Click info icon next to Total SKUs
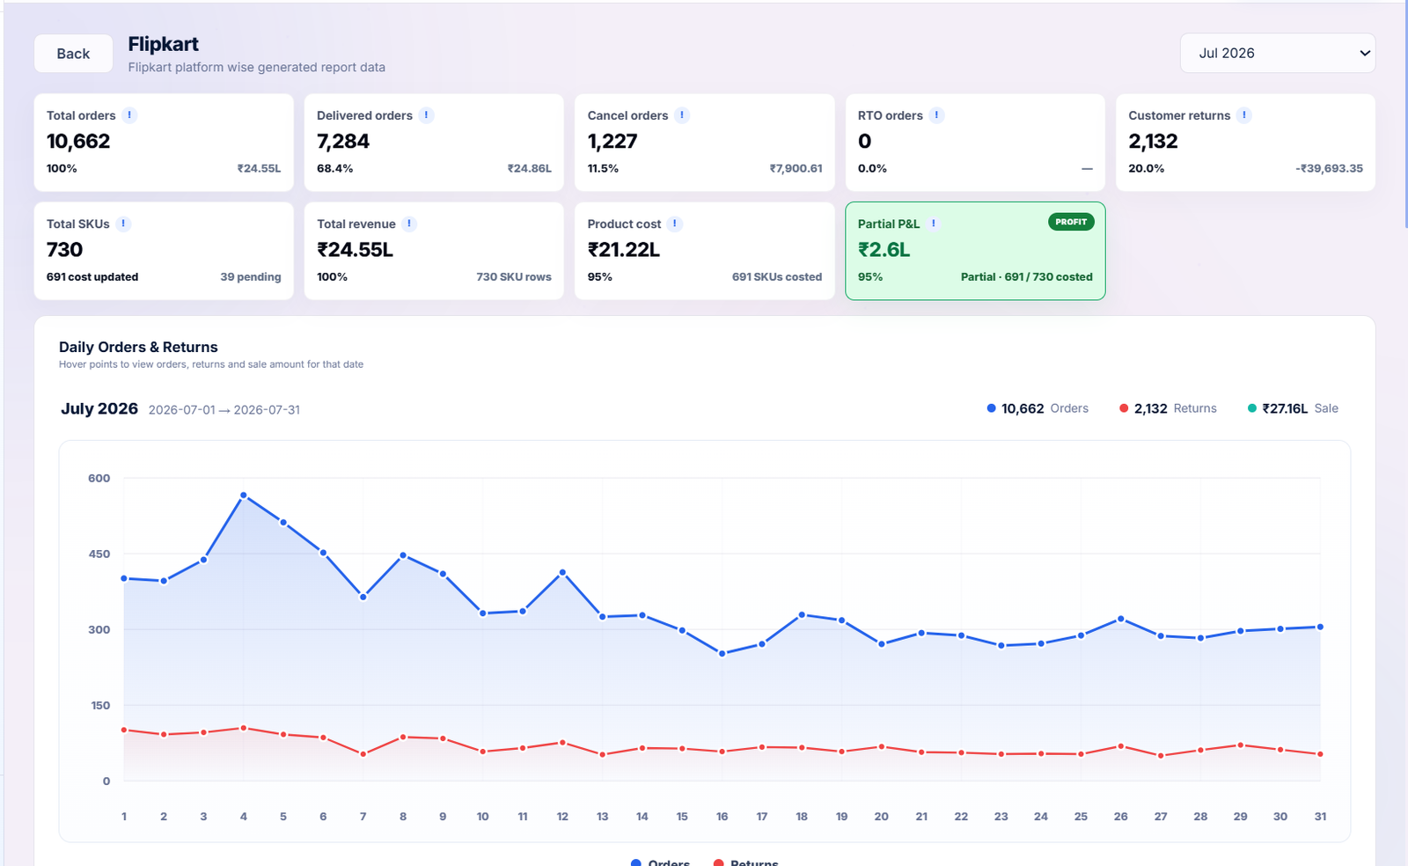Viewport: 1408px width, 866px height. (x=123, y=224)
